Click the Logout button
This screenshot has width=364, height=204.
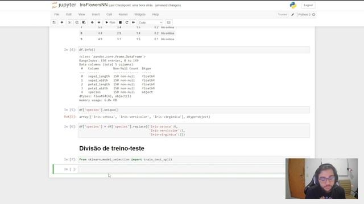pyautogui.click(x=308, y=5)
